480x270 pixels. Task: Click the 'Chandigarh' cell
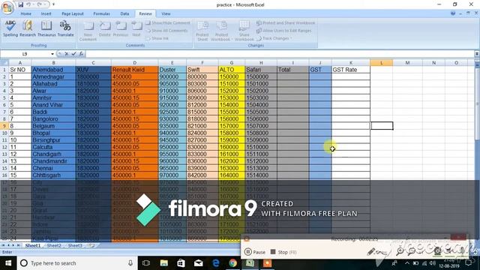[53, 154]
